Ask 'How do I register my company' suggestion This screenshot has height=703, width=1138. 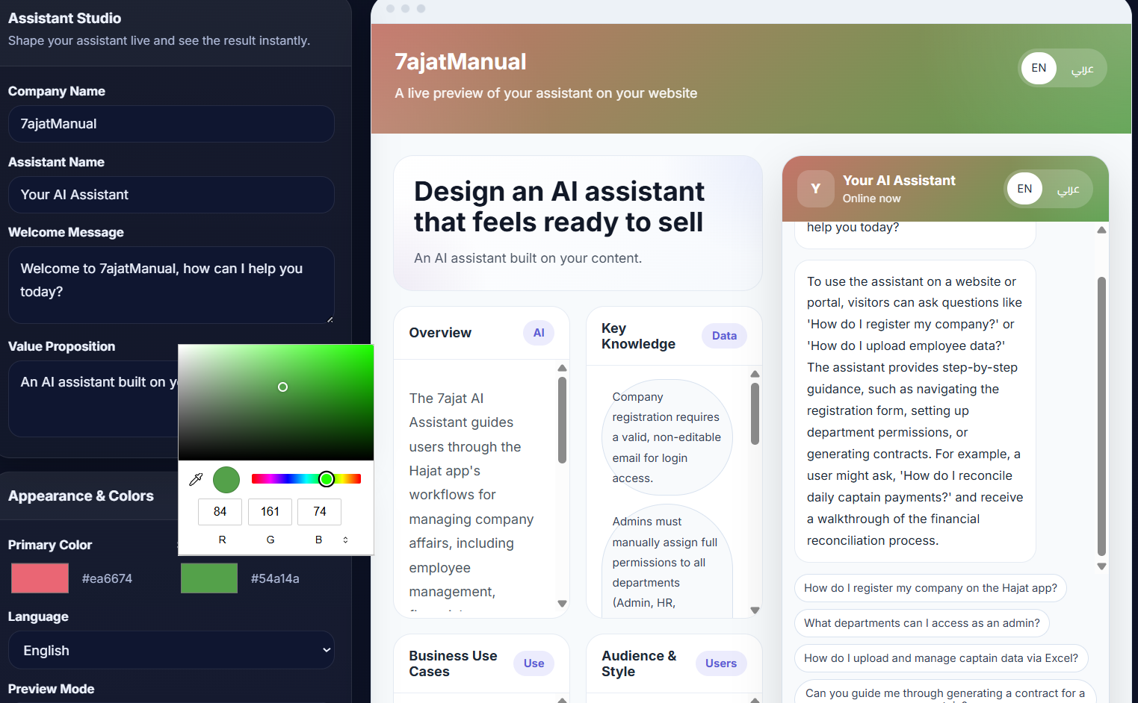pos(930,588)
